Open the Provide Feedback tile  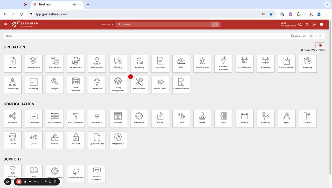click(x=97, y=174)
